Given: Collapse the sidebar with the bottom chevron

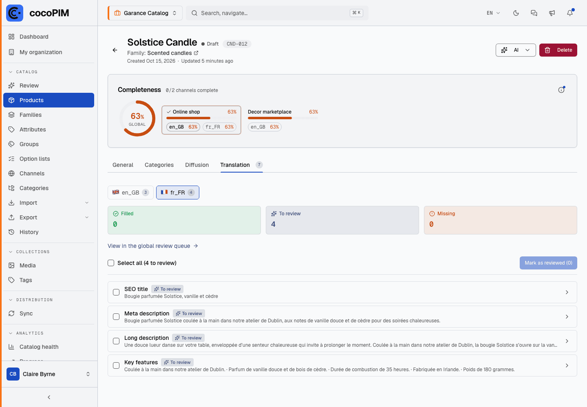Looking at the screenshot, I should (x=49, y=397).
